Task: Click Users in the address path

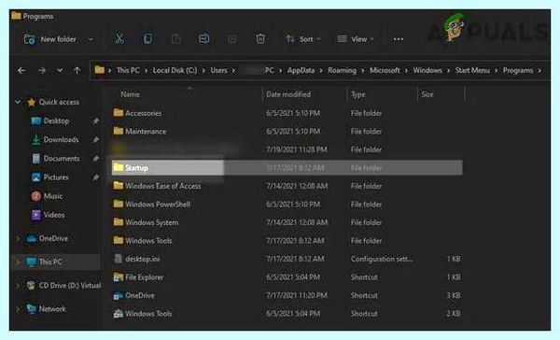Action: 218,70
